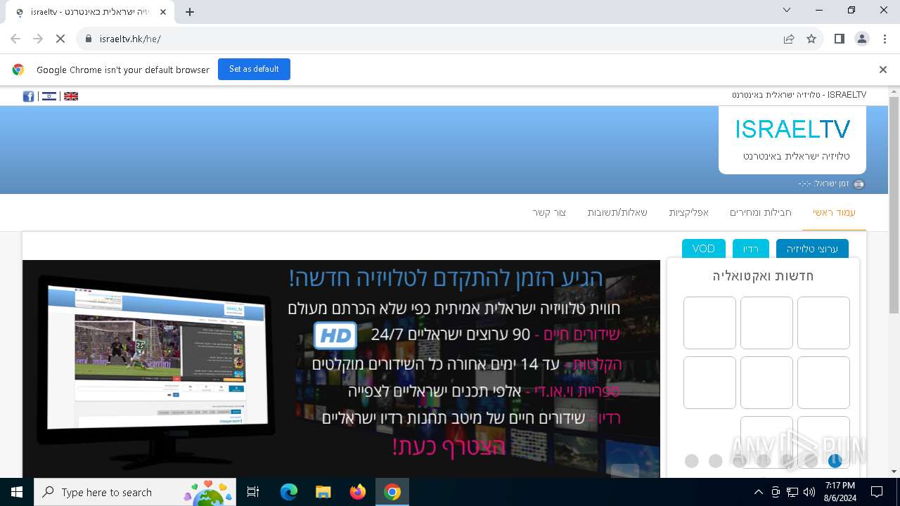Stop loading the page

[60, 39]
